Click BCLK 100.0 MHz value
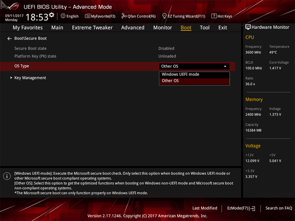 click(254, 68)
